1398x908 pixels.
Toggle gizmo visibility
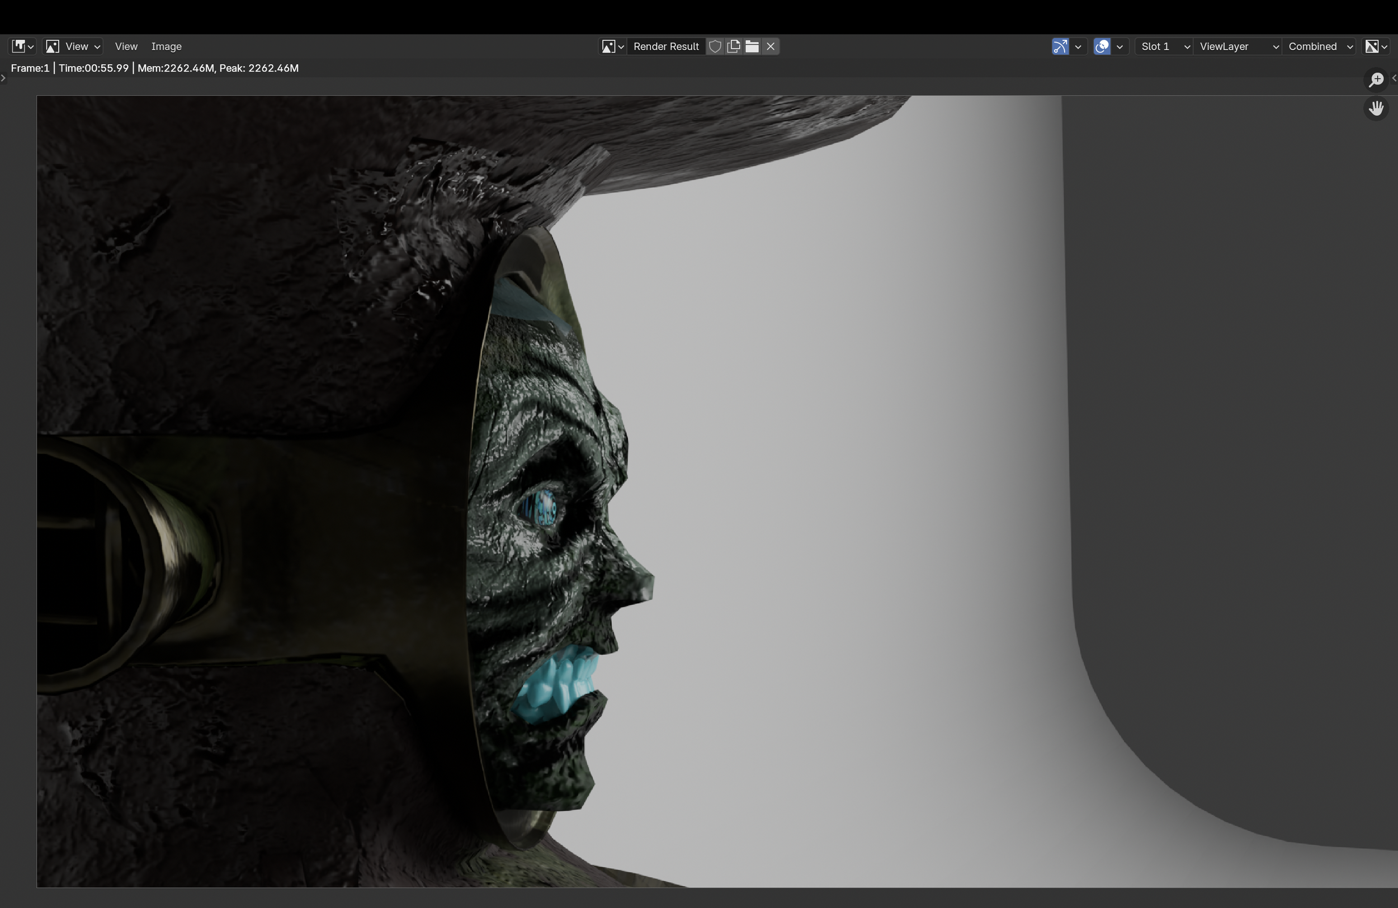1060,46
